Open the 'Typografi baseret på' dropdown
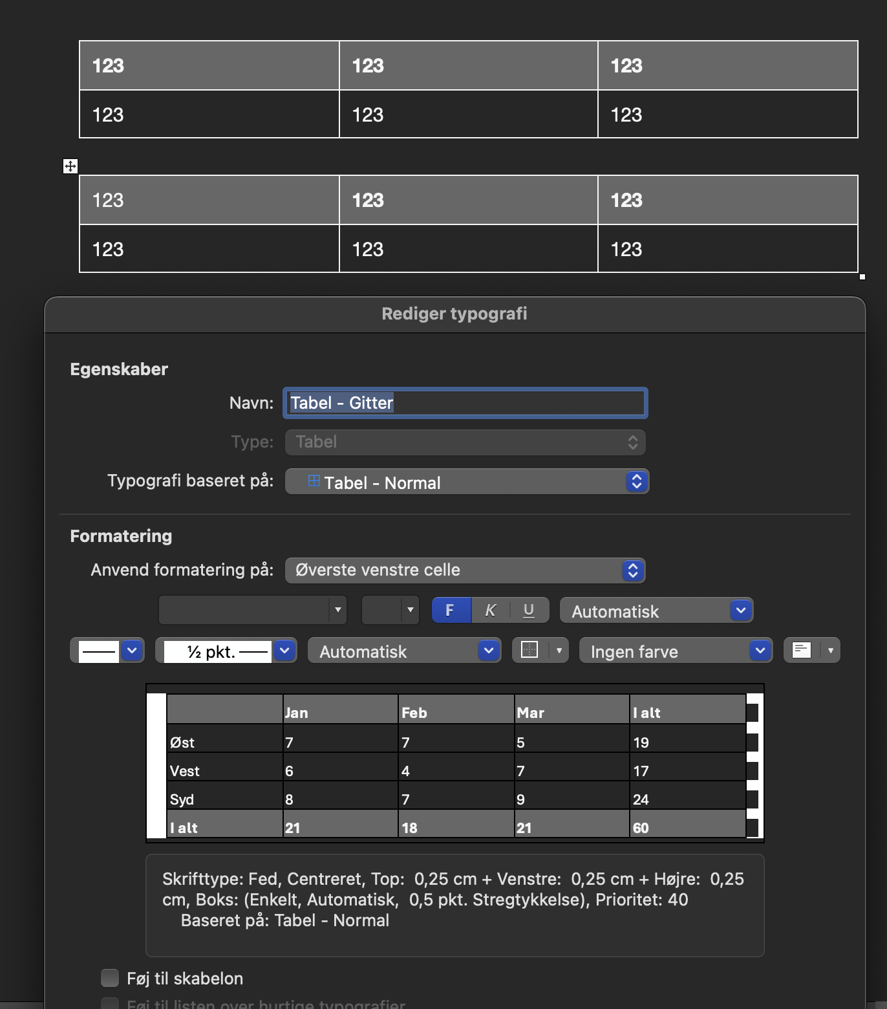 (x=467, y=482)
